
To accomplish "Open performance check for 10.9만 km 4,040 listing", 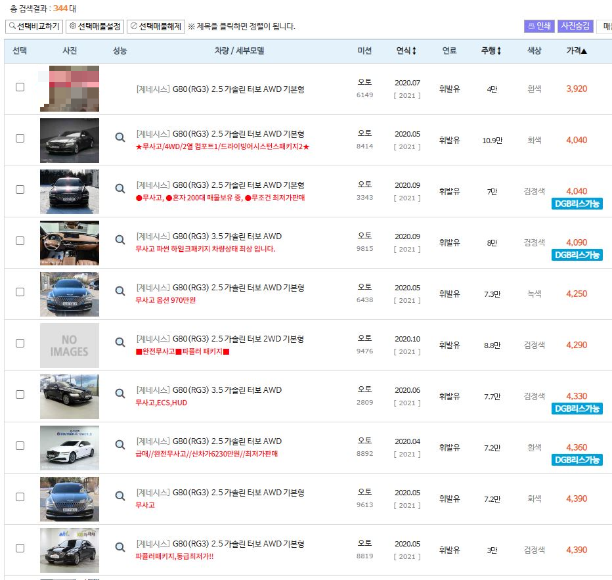I will pyautogui.click(x=120, y=137).
